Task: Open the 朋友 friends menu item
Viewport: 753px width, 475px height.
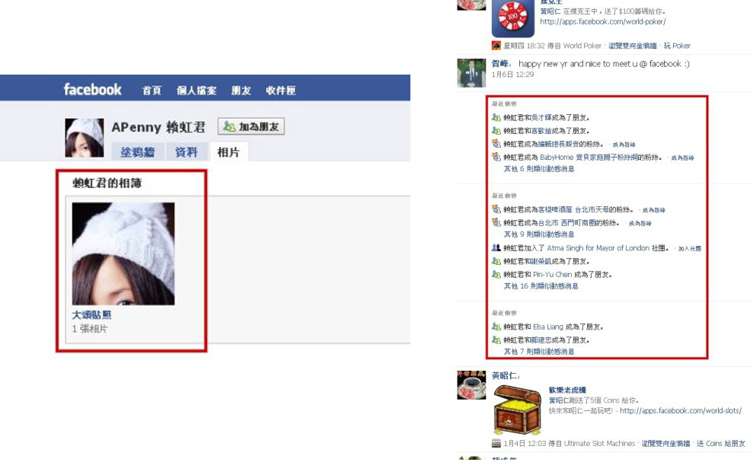Action: tap(241, 91)
